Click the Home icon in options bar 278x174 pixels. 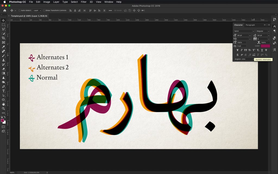[5, 11]
